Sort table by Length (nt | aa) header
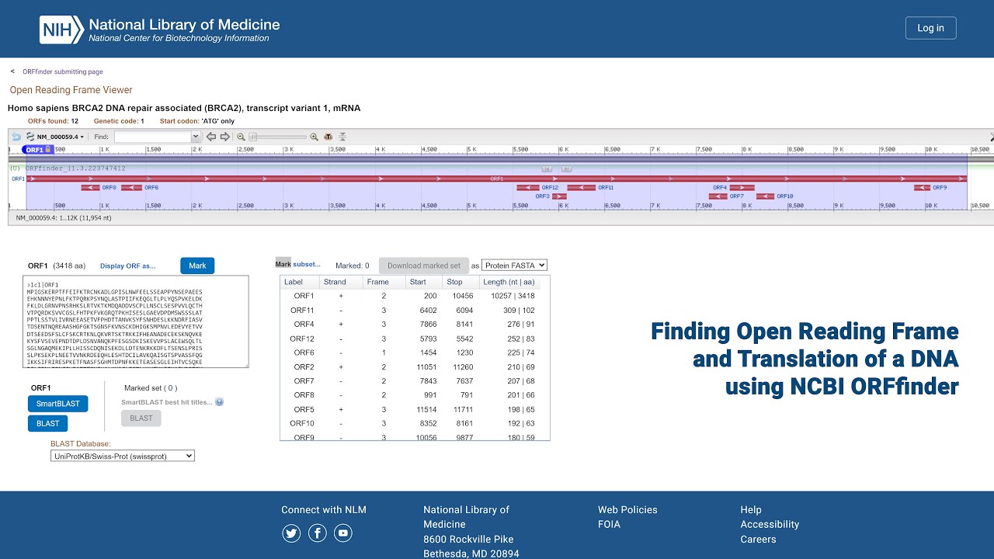 pos(509,282)
